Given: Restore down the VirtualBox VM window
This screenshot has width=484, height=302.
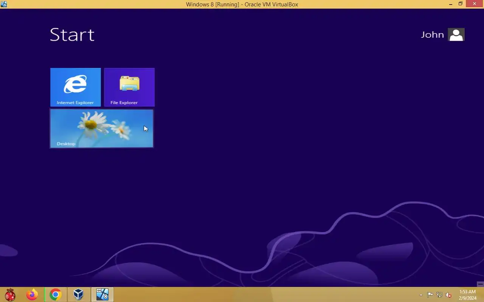Looking at the screenshot, I should [461, 4].
